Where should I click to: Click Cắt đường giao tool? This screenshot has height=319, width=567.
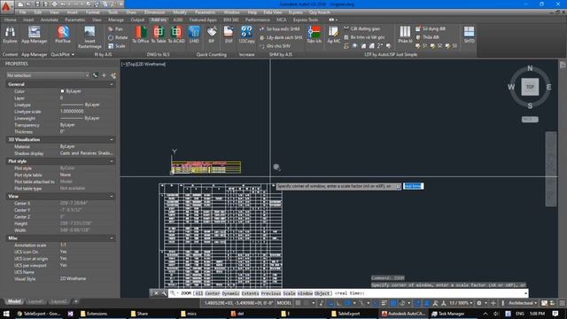pyautogui.click(x=362, y=28)
